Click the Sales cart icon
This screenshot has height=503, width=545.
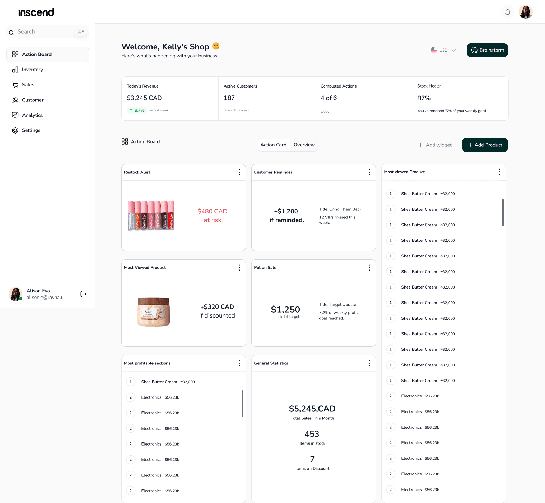(15, 85)
